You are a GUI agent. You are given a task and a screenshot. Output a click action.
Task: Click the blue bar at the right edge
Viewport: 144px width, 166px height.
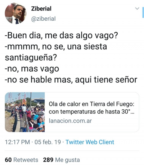pyautogui.click(x=143, y=13)
